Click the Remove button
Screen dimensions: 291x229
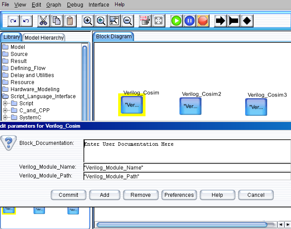(x=141, y=195)
